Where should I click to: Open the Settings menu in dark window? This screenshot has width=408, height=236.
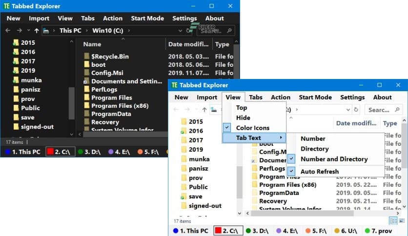click(184, 18)
